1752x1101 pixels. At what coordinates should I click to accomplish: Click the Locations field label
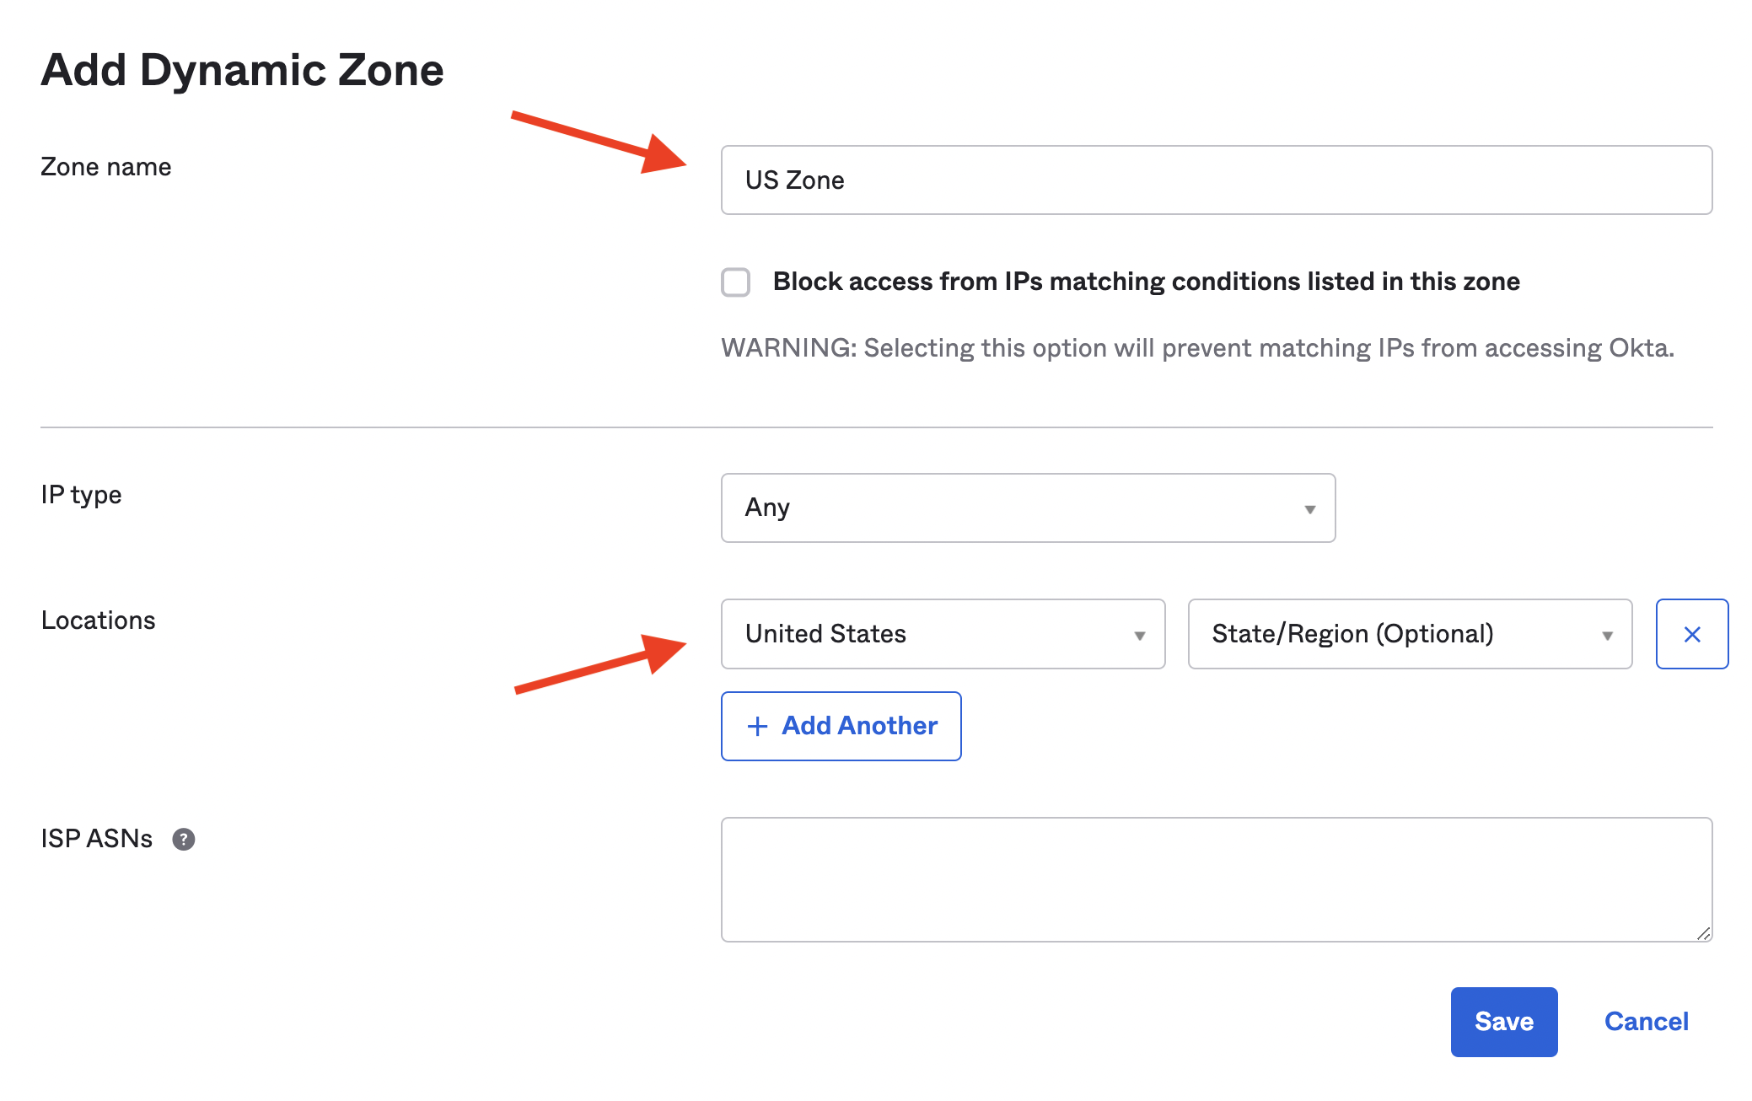tap(99, 620)
